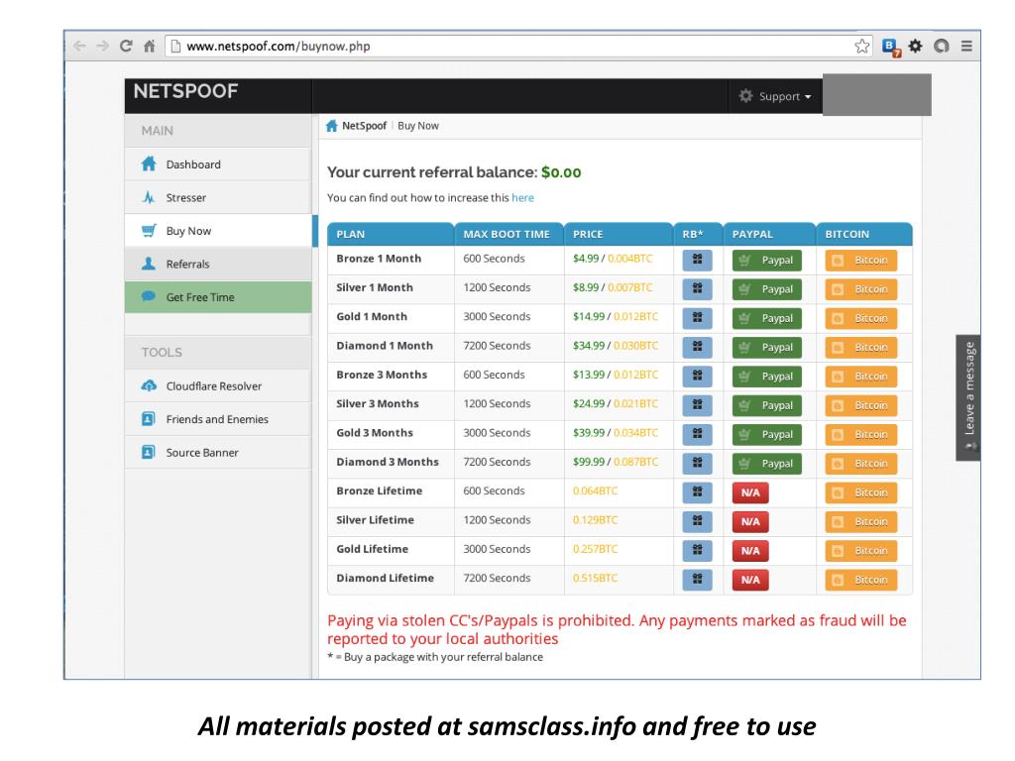The height and width of the screenshot is (761, 1015).
Task: Pay with Bitcoin for Gold Lifetime
Action: 861,551
